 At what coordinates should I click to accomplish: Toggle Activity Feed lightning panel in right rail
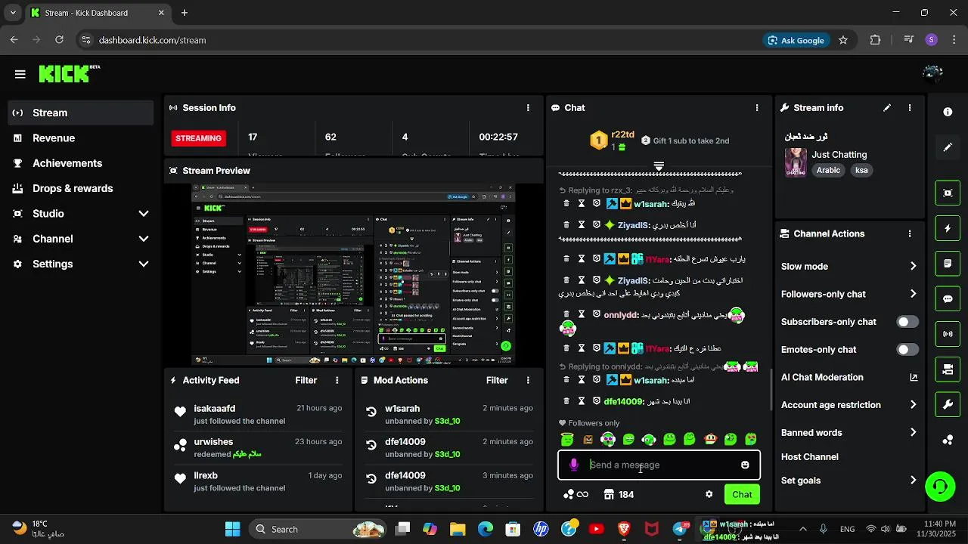click(948, 228)
